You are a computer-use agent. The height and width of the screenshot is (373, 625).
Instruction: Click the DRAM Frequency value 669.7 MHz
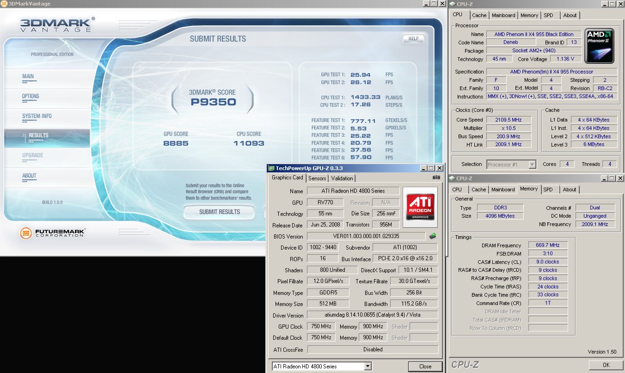(547, 245)
